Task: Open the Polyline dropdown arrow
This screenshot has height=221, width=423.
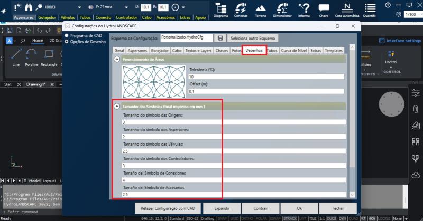Action: 32,70
